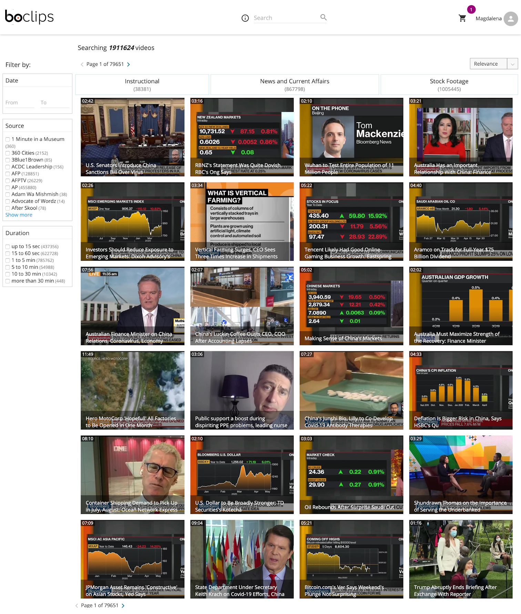This screenshot has height=614, width=521.
Task: Open China's Junshi Bio, Lilly video
Action: 351,390
